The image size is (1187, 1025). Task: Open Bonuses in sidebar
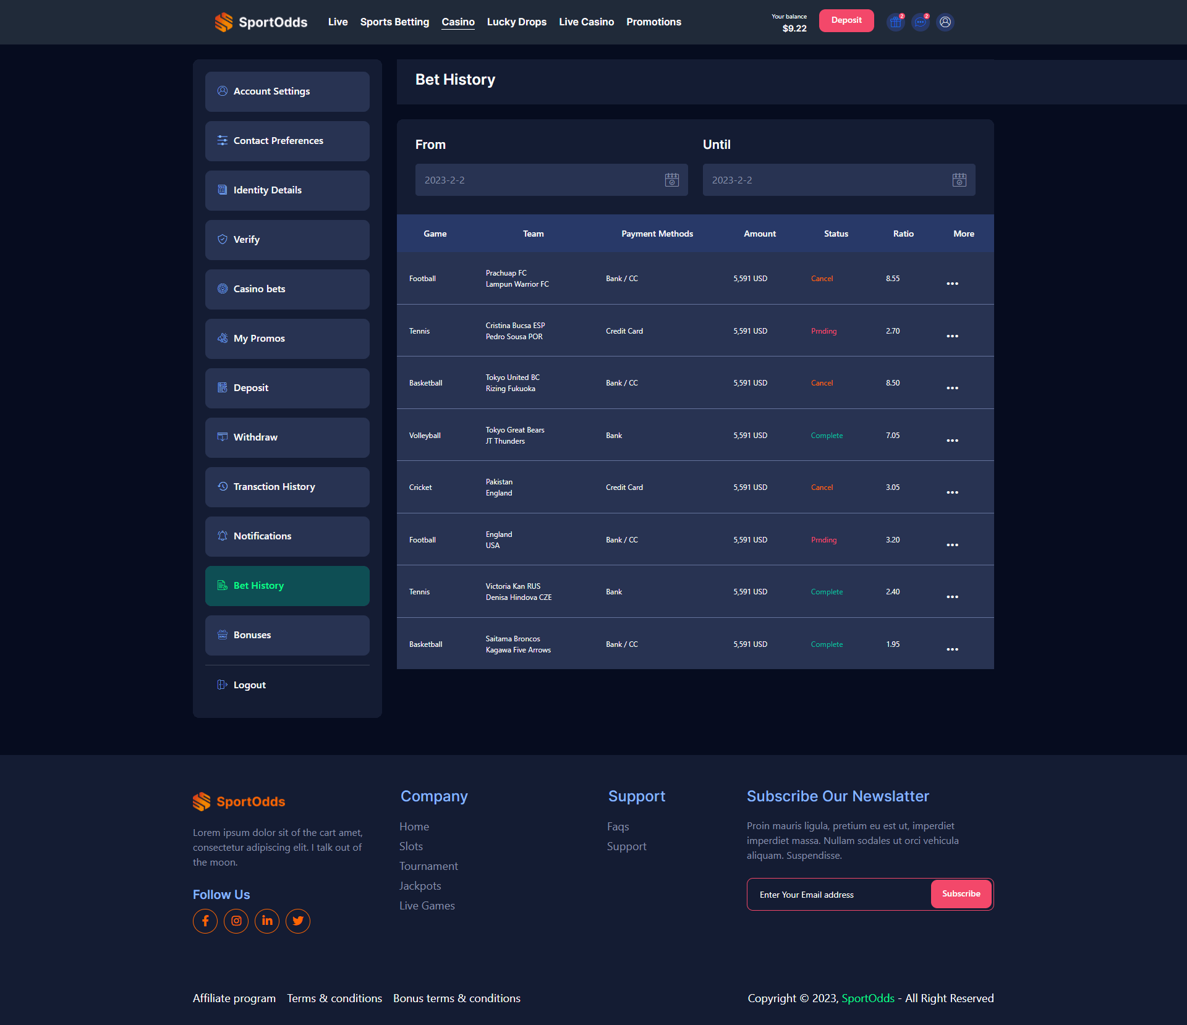pyautogui.click(x=287, y=635)
